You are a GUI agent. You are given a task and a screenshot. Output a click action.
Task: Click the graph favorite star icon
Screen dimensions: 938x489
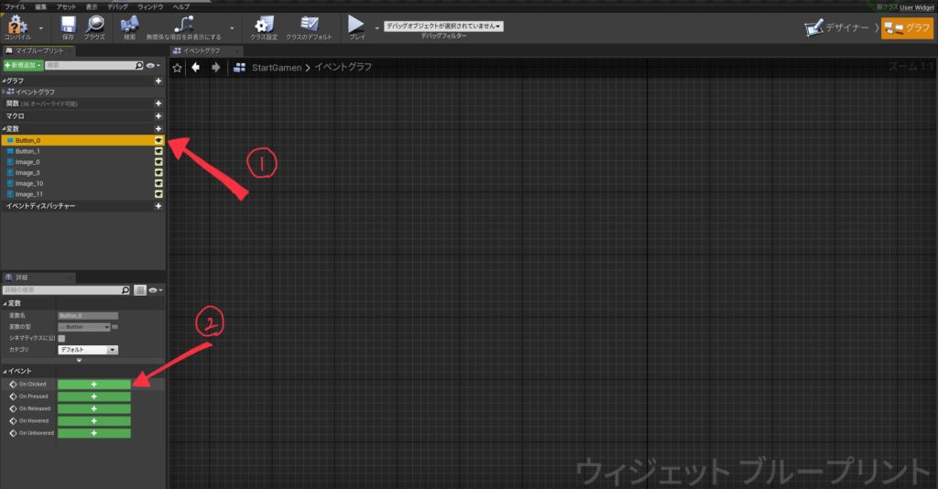(x=178, y=68)
